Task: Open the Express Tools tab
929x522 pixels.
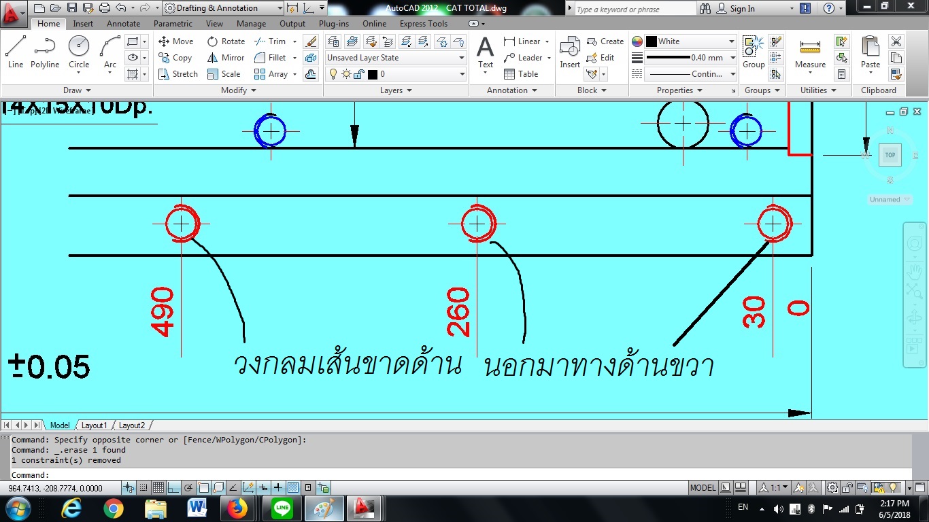Action: 424,24
